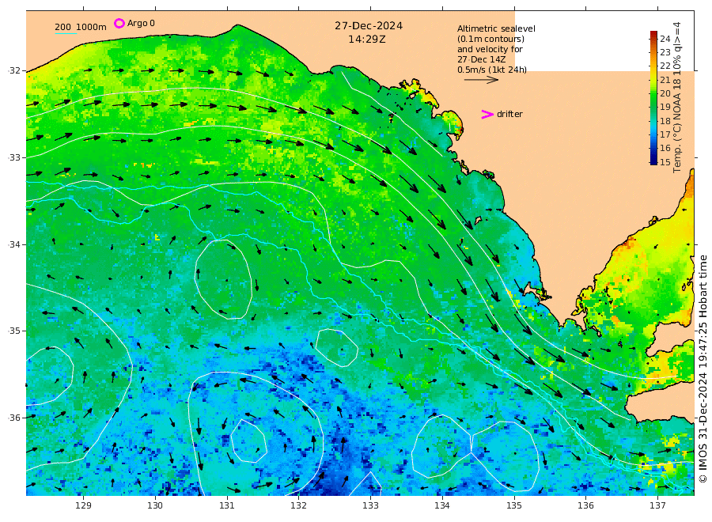The width and height of the screenshot is (712, 522).
Task: Click the '0.5m/s (1kt 24h)' caption text
Action: pos(492,70)
